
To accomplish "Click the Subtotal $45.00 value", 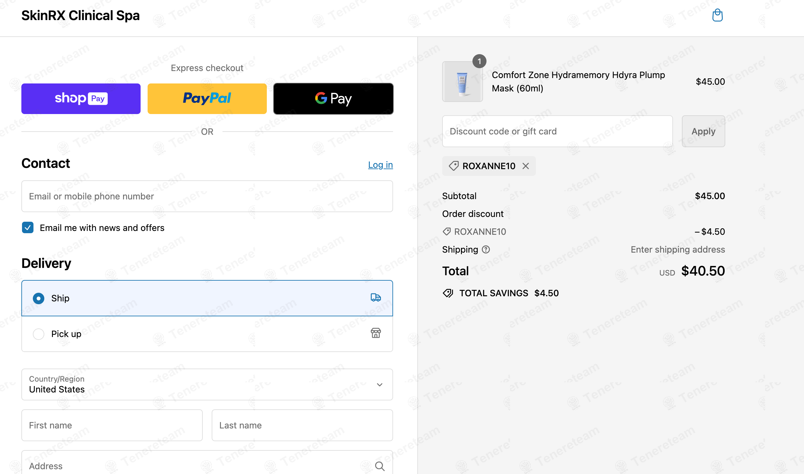I will pyautogui.click(x=710, y=196).
